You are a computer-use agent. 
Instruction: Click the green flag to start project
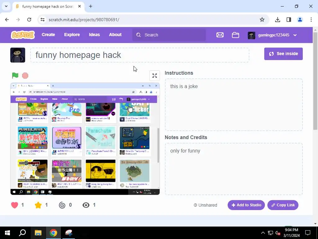coord(15,76)
